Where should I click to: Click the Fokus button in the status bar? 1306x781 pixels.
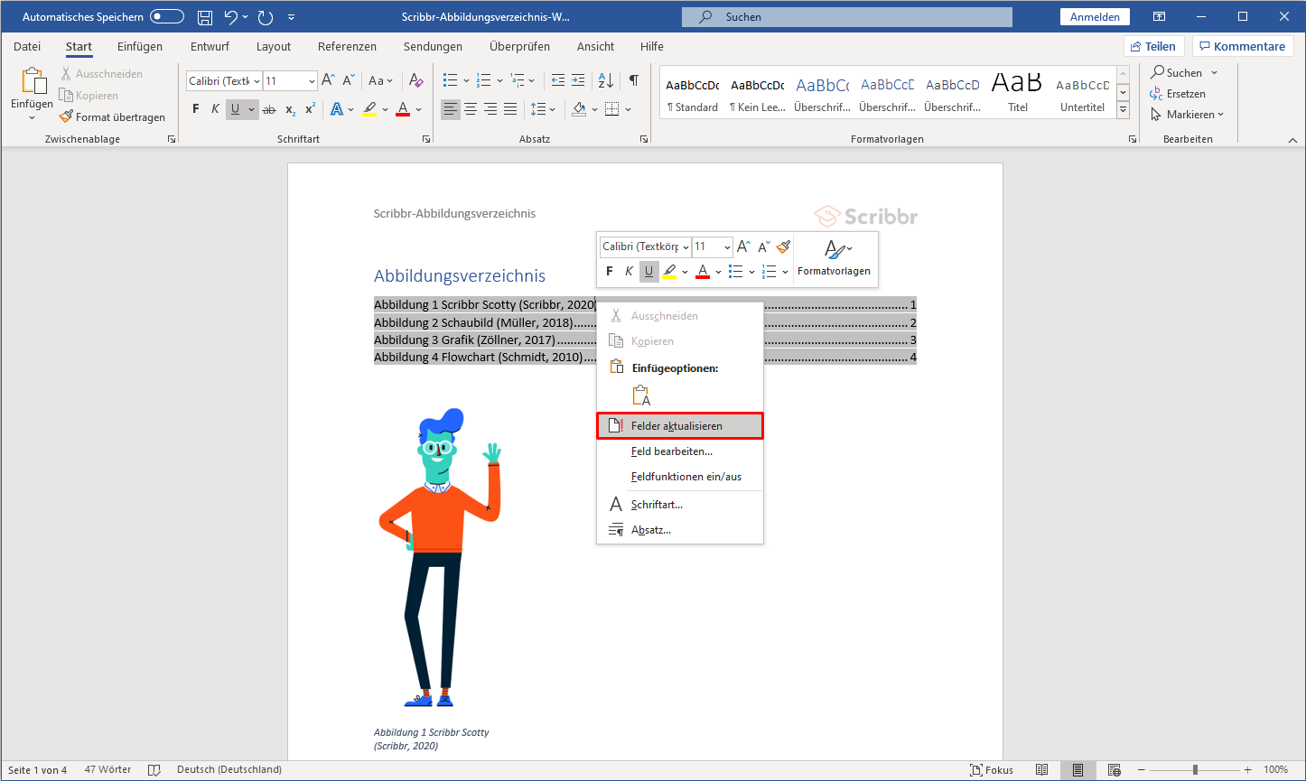coord(992,770)
